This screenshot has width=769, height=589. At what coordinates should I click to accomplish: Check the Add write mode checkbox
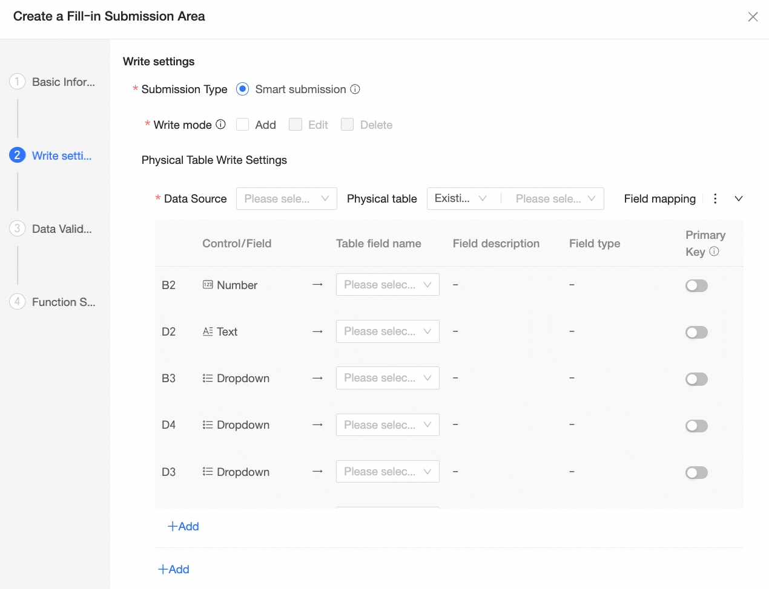coord(243,125)
